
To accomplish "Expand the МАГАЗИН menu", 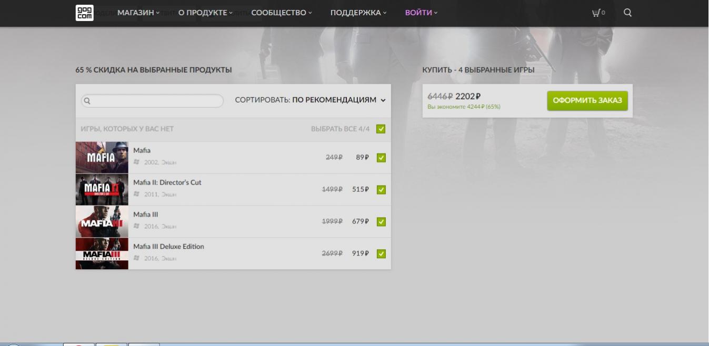I will [138, 13].
